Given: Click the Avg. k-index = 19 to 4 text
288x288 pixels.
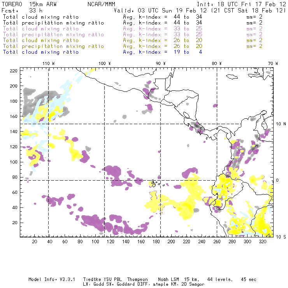Looking at the screenshot, I should click(162, 52).
